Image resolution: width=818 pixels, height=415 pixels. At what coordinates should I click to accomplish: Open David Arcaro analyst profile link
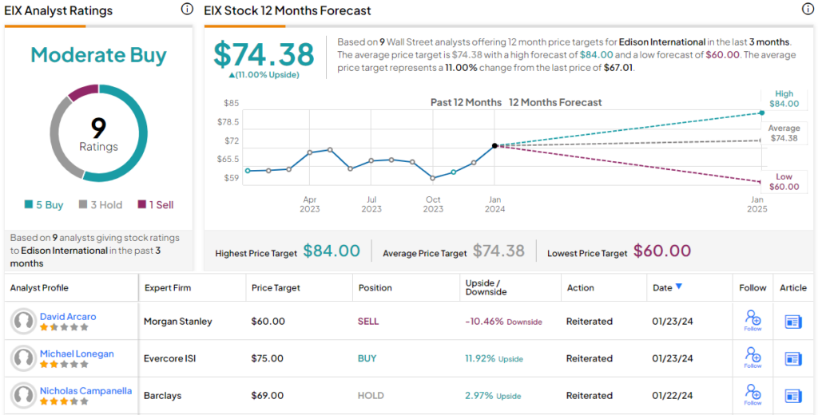(68, 317)
